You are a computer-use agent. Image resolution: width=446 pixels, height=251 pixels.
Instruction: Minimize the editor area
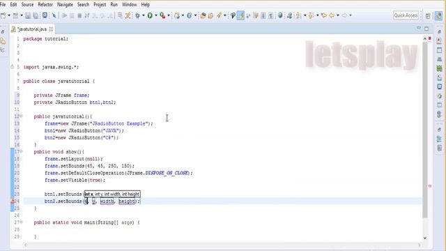419,28
